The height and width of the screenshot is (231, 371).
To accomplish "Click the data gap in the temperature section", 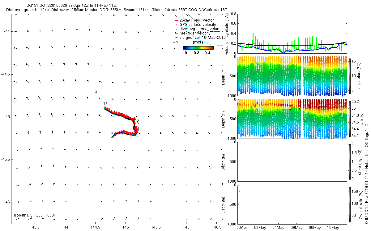I will coord(302,76).
